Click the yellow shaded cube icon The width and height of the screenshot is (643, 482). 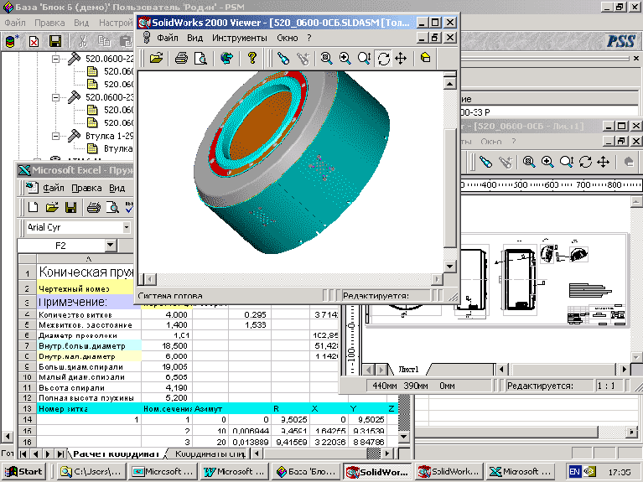coord(425,58)
